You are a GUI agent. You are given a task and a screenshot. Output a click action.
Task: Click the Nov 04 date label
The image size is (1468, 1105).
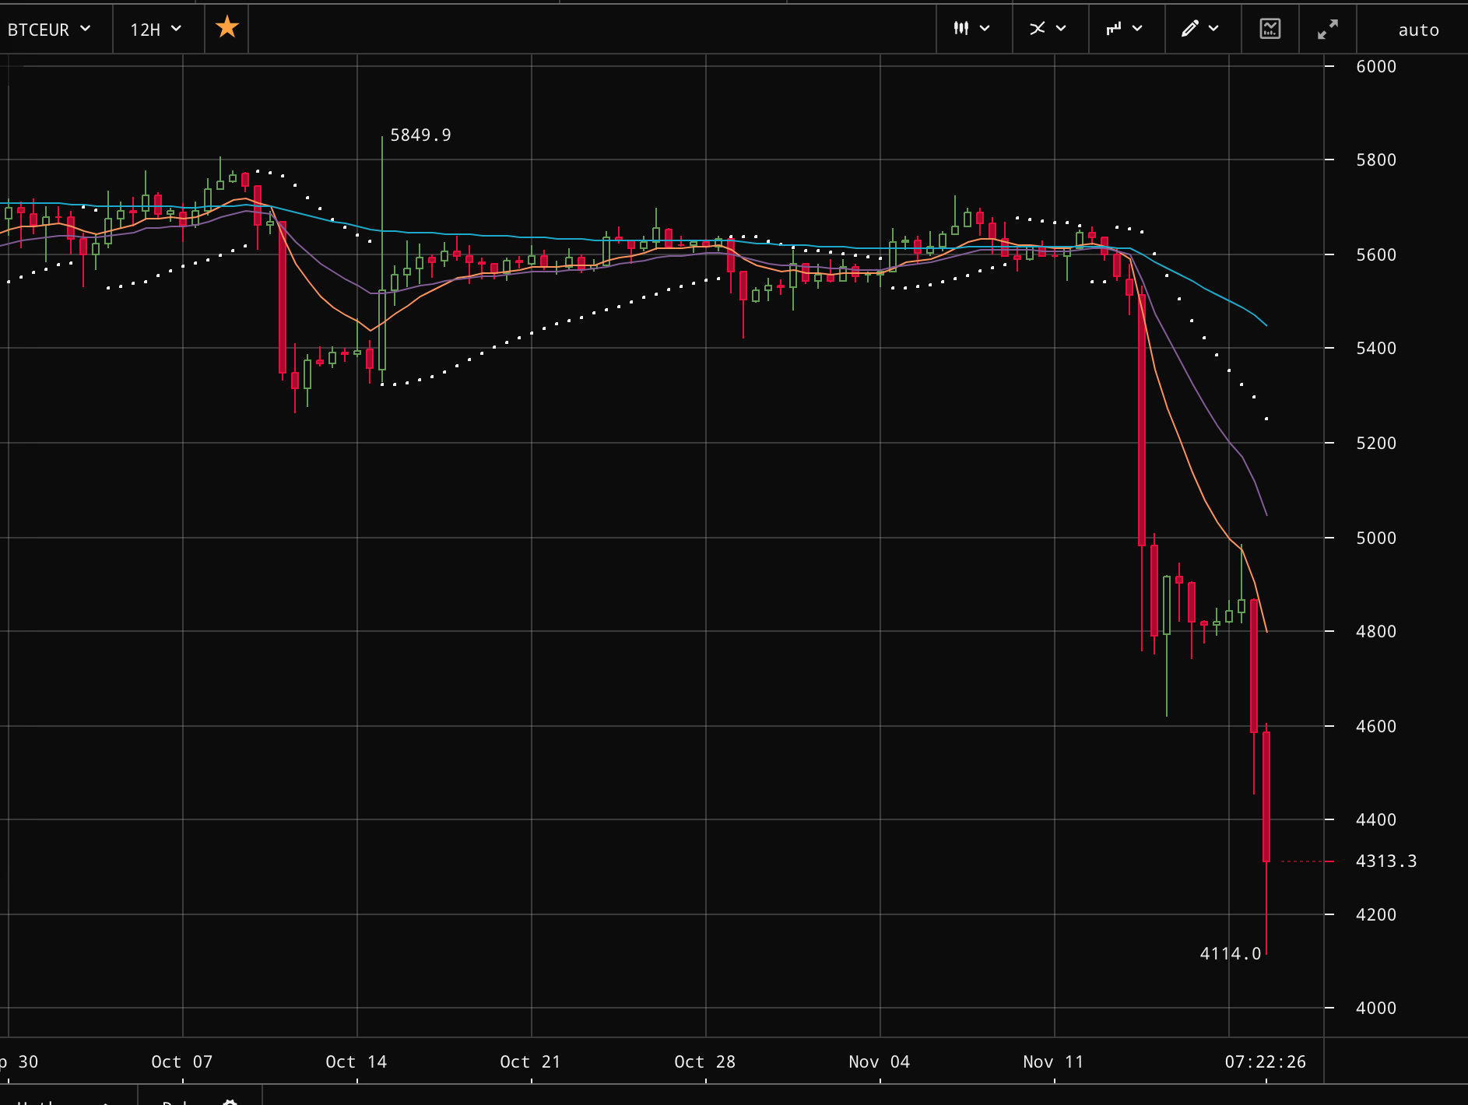click(x=879, y=1062)
